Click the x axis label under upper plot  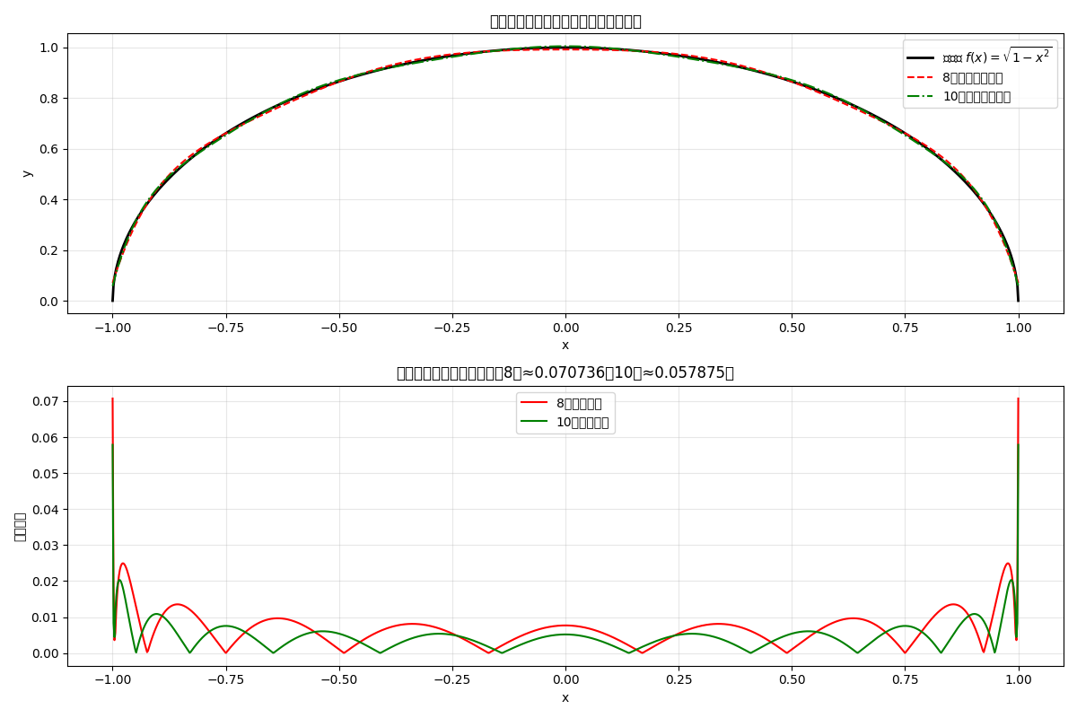[x=565, y=345]
